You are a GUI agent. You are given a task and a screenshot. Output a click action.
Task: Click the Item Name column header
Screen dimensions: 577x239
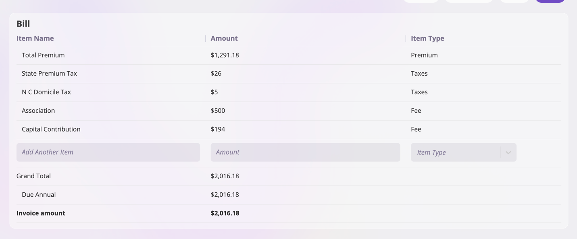pos(35,38)
